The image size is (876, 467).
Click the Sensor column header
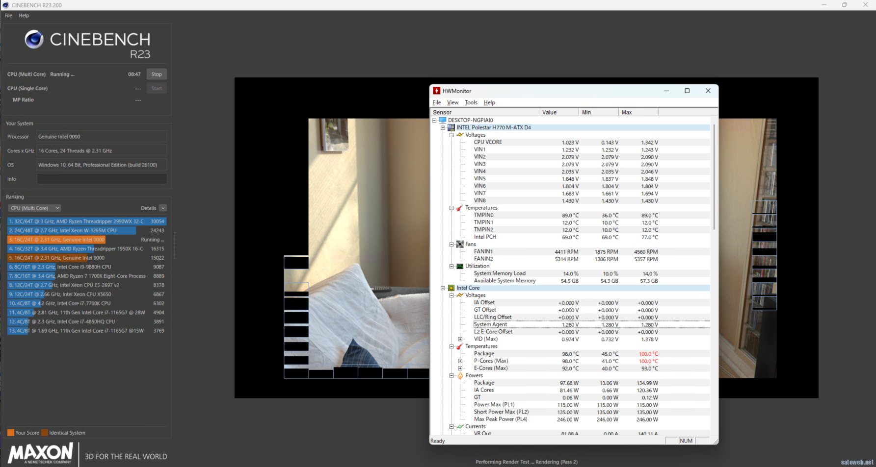coord(484,112)
